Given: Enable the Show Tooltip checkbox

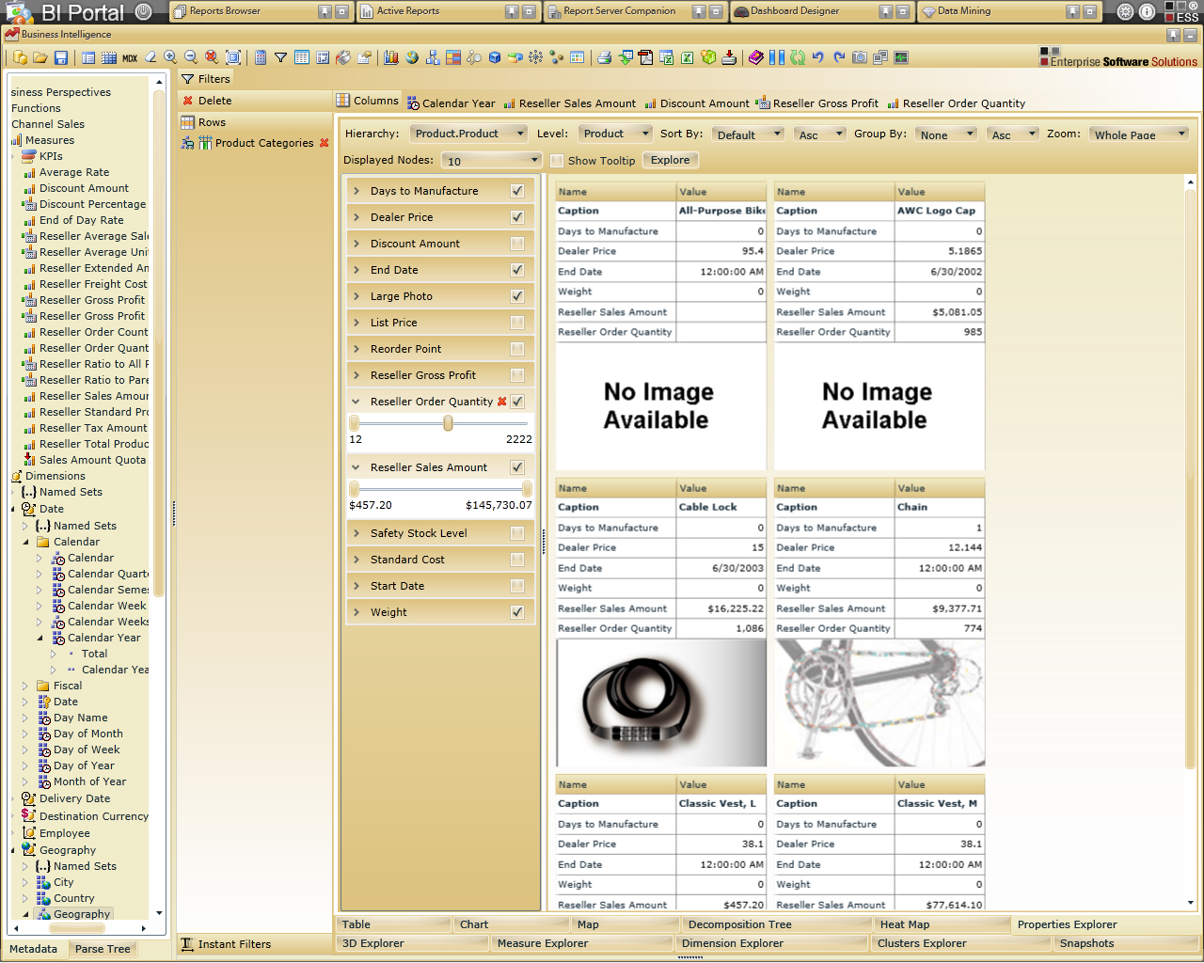Looking at the screenshot, I should click(x=557, y=161).
